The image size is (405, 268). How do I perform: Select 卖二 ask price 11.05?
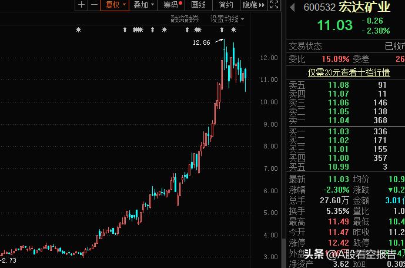point(339,111)
